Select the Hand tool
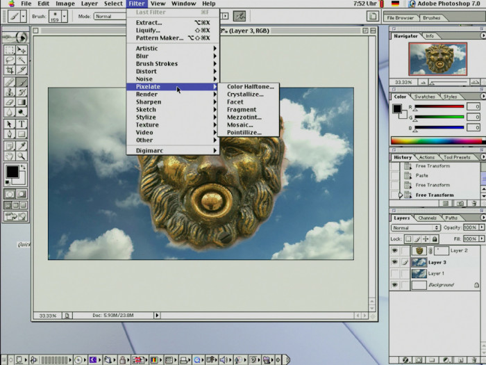 tap(10, 156)
